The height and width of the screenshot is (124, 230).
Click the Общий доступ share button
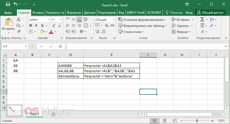pyautogui.click(x=210, y=12)
